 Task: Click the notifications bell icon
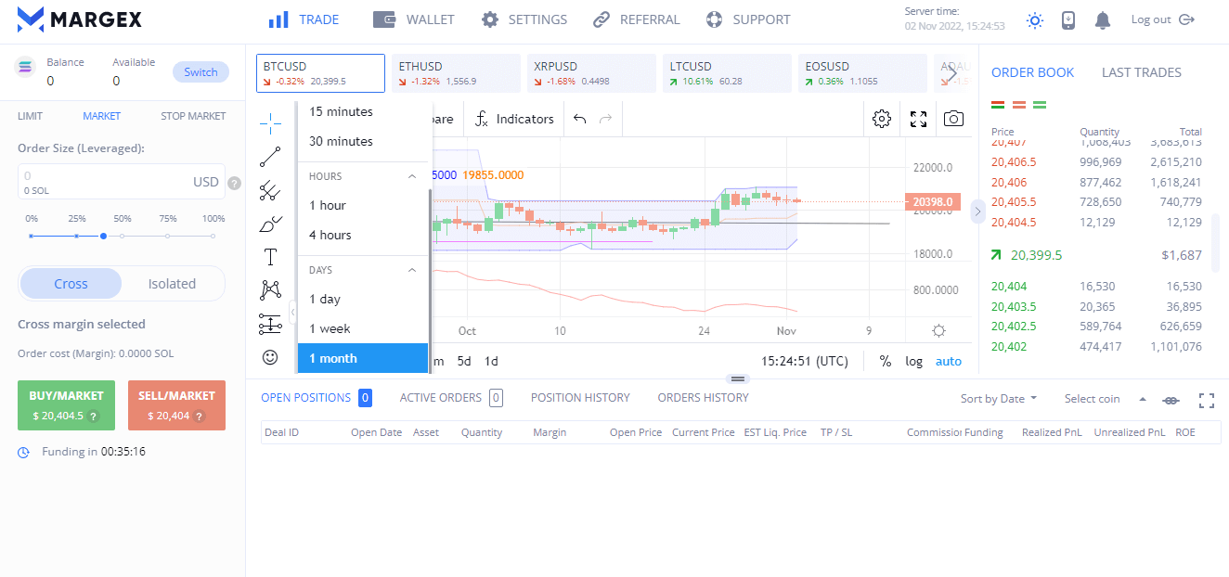(x=1102, y=19)
